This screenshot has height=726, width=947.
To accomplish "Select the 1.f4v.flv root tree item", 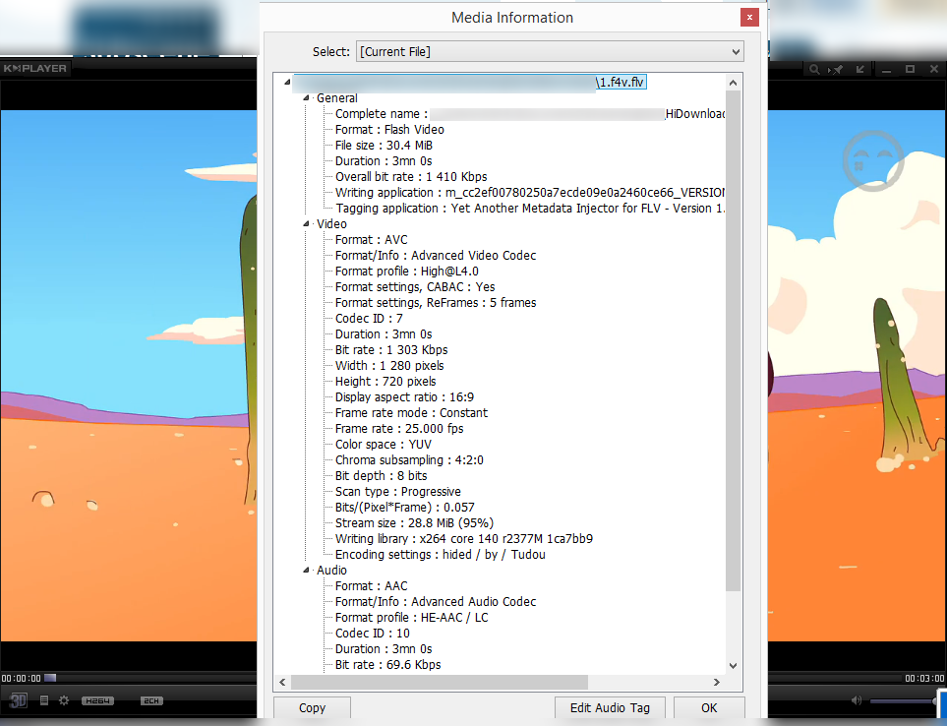I will coord(470,83).
